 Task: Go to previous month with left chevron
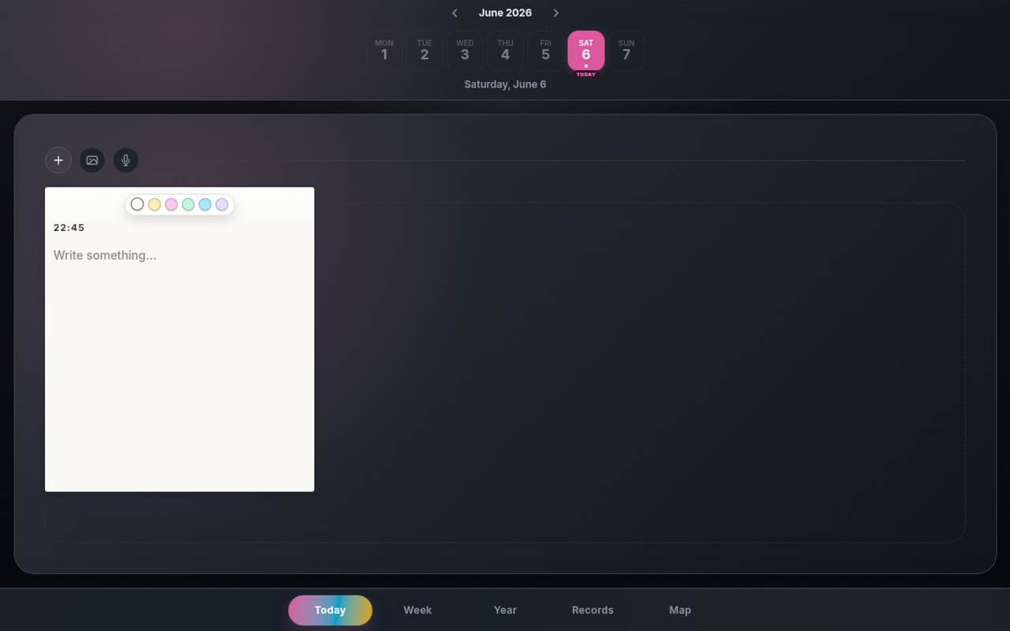point(454,13)
